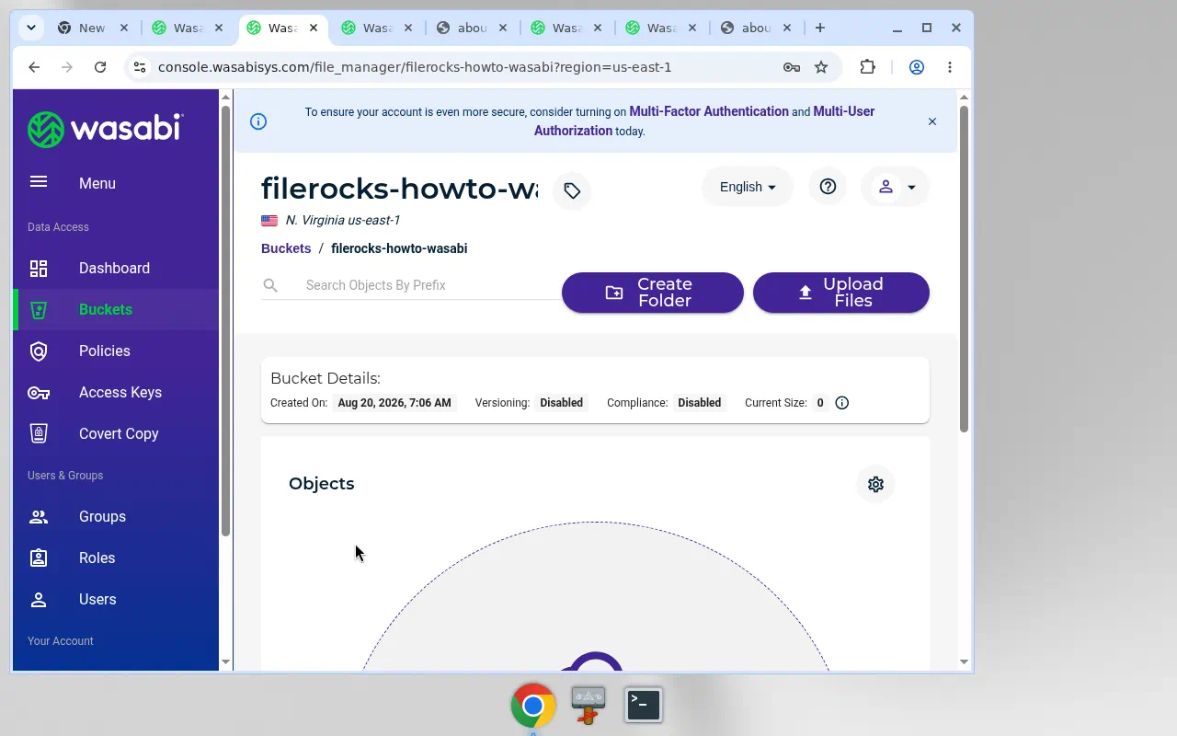Open the Chrome profile icon
Viewport: 1177px width, 736px height.
point(917,67)
